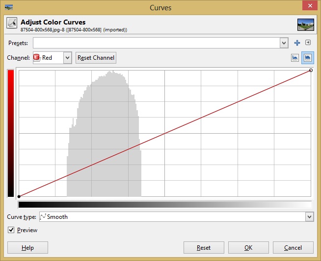This screenshot has height=261, width=321.
Task: Open the Channel dropdown showing Red
Action: coord(67,58)
